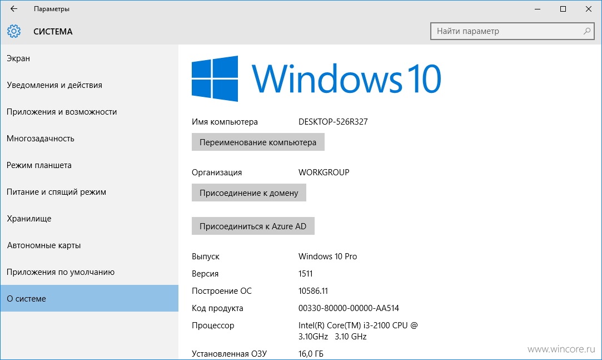Minimize the Параметры window
This screenshot has height=360, width=602.
tap(538, 9)
